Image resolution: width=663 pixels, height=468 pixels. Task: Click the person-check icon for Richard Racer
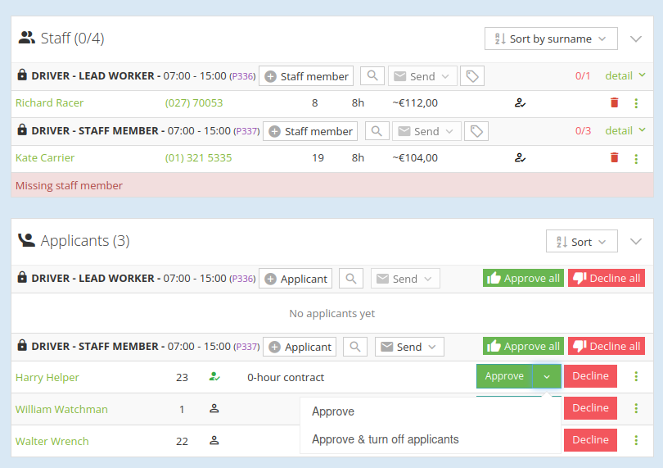520,102
